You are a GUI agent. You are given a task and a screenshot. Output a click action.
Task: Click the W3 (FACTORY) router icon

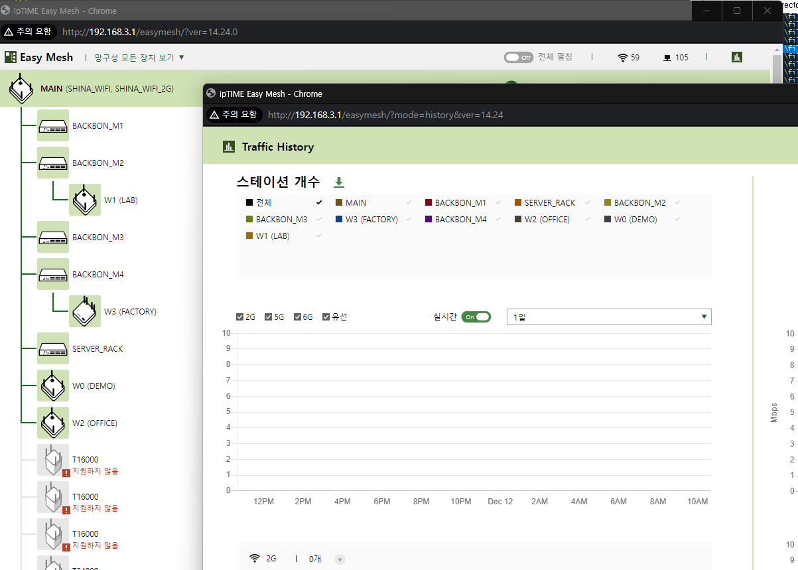pos(85,311)
